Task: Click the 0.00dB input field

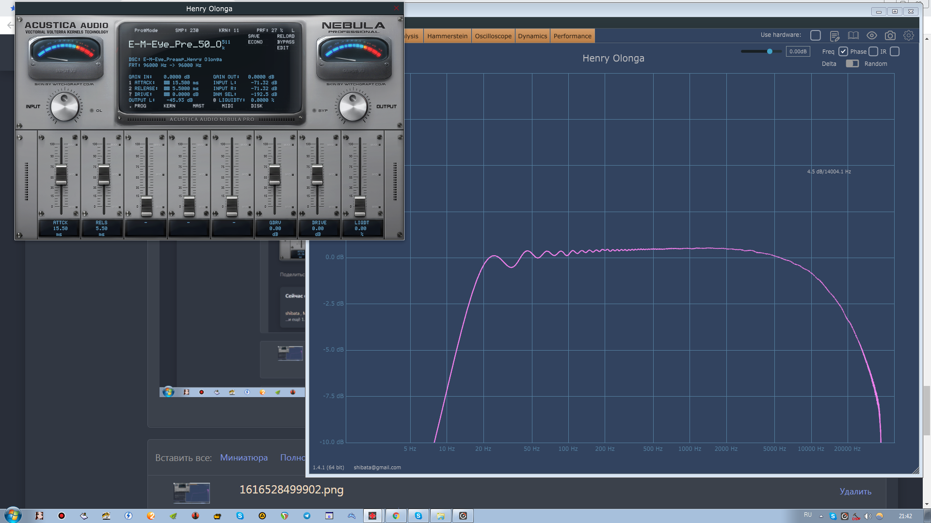Action: 798,52
